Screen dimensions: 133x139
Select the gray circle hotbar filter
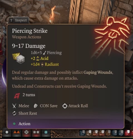[7, 132]
